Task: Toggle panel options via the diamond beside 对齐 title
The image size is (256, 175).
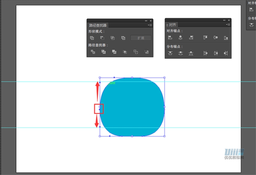Action: tap(168, 25)
